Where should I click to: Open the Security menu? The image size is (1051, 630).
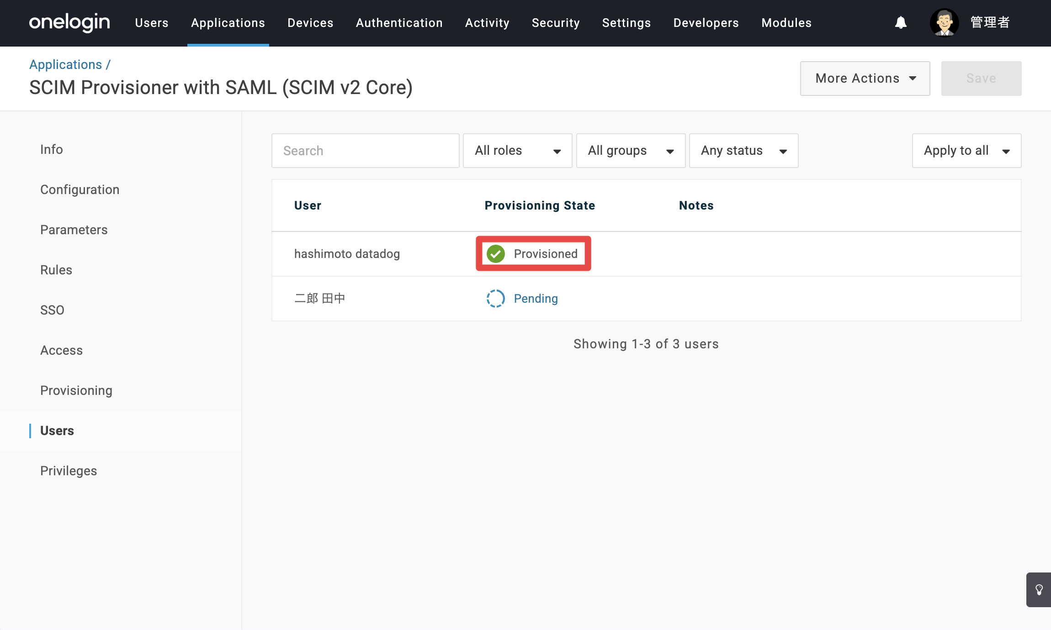coord(556,23)
